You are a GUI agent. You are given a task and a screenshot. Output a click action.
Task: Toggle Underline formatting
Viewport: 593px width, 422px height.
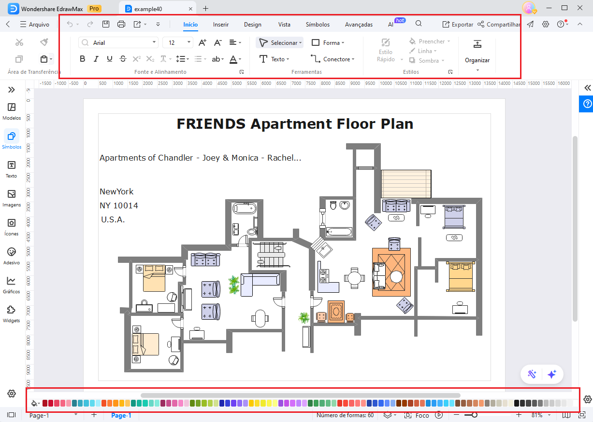click(x=110, y=59)
